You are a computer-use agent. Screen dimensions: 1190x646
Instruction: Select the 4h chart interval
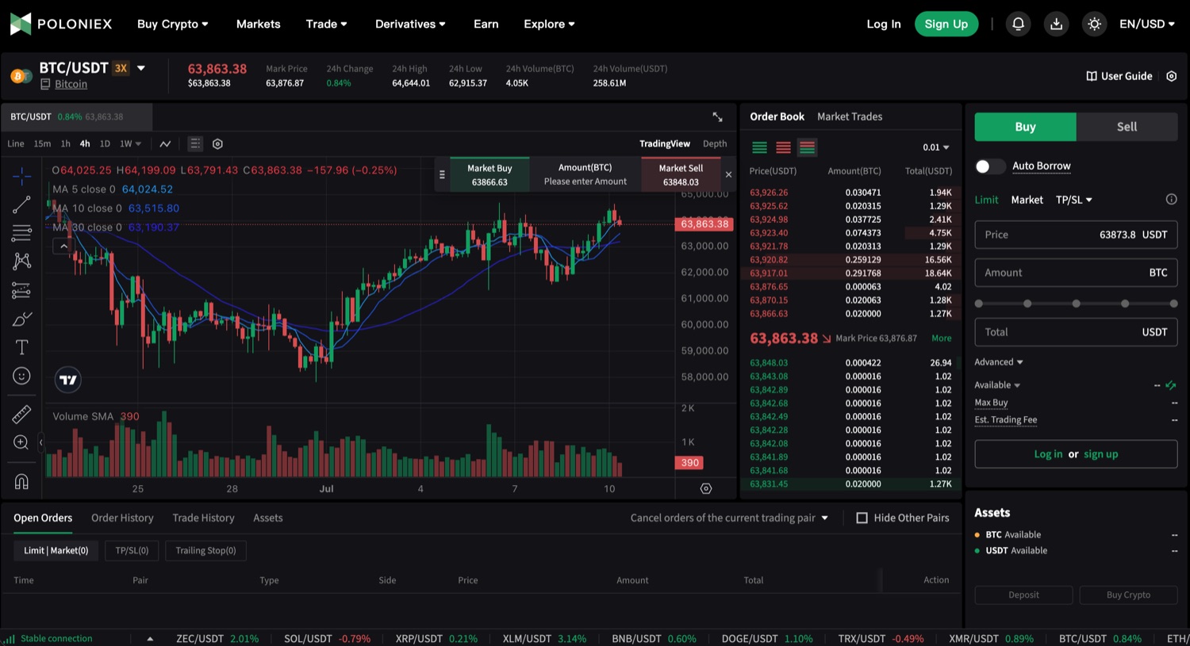tap(85, 143)
